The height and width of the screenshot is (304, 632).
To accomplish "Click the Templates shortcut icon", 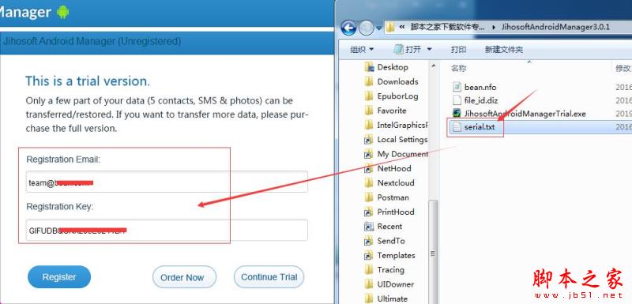I will point(369,256).
